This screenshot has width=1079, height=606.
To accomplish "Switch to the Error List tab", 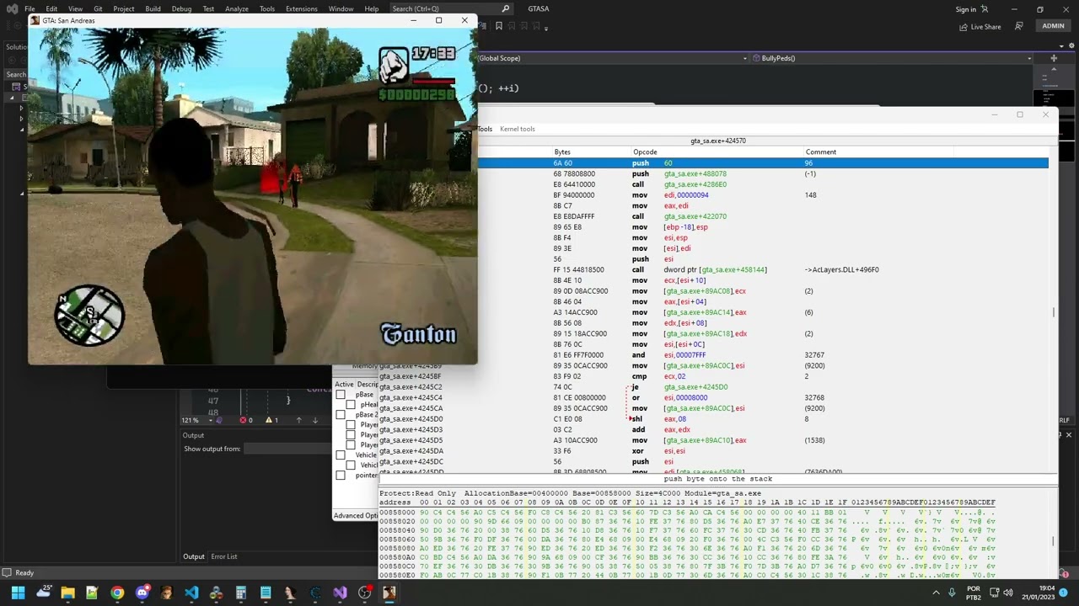I will tap(224, 556).
